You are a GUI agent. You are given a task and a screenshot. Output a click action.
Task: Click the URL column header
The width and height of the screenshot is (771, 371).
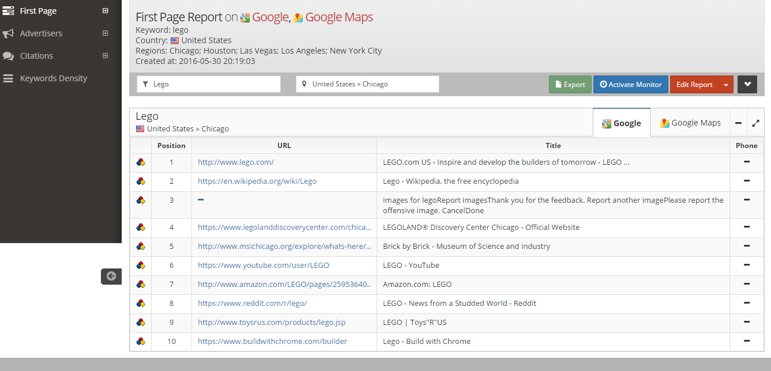284,146
